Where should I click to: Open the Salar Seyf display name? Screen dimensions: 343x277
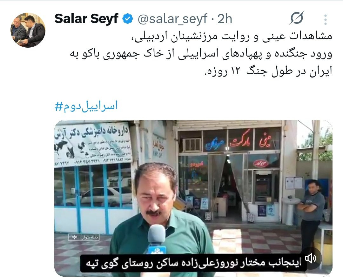click(x=86, y=19)
